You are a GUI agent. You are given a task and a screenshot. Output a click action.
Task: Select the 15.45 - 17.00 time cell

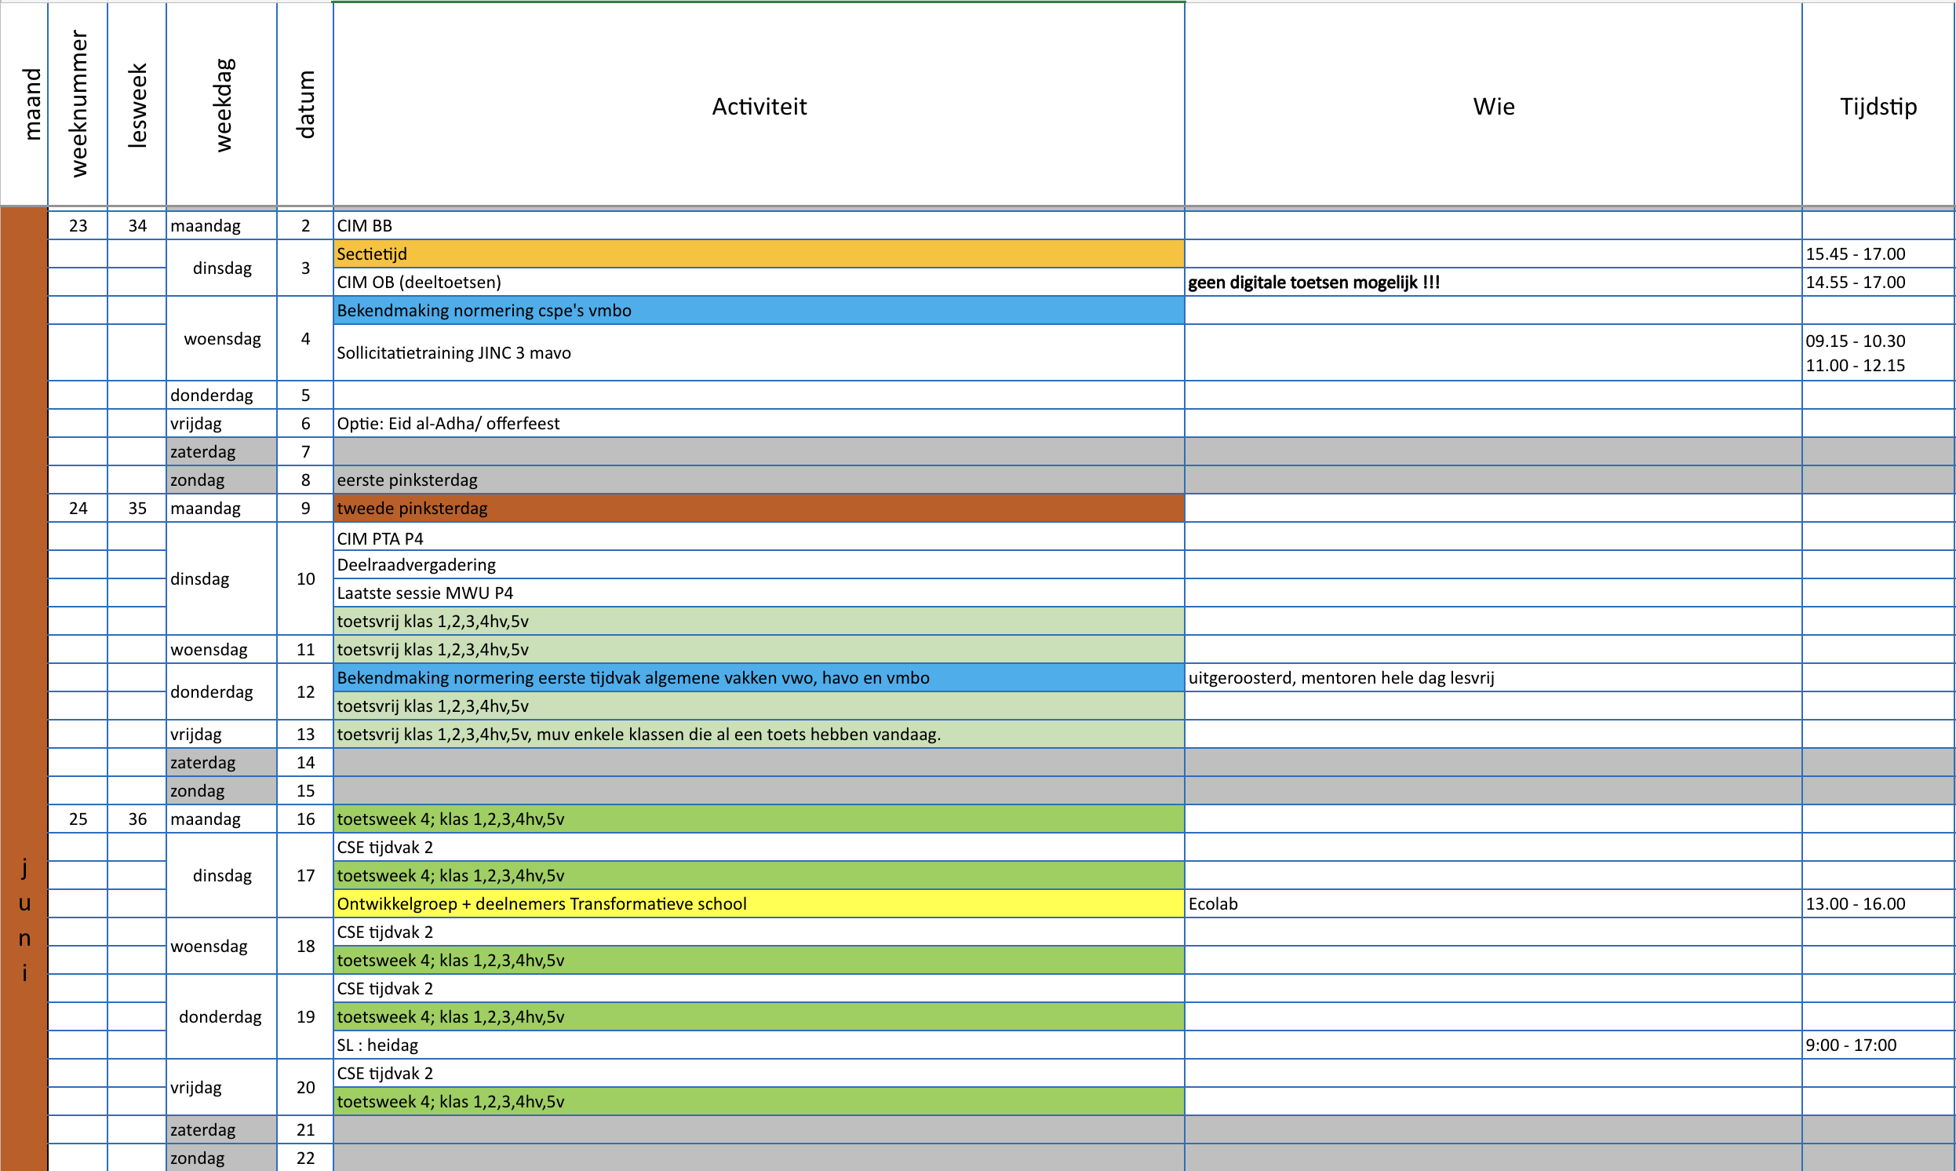(1878, 254)
